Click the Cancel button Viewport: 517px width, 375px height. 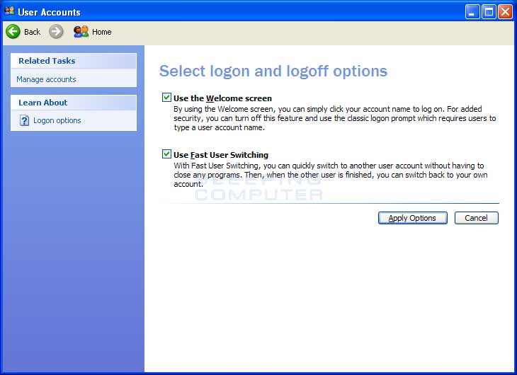pyautogui.click(x=476, y=218)
